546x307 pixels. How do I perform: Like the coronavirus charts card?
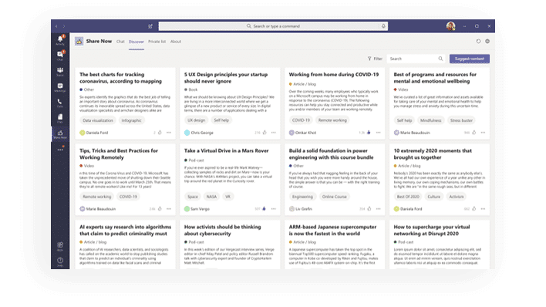[160, 133]
